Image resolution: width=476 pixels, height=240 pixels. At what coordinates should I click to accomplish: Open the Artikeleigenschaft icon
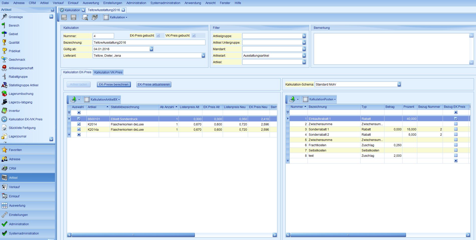click(x=4, y=68)
